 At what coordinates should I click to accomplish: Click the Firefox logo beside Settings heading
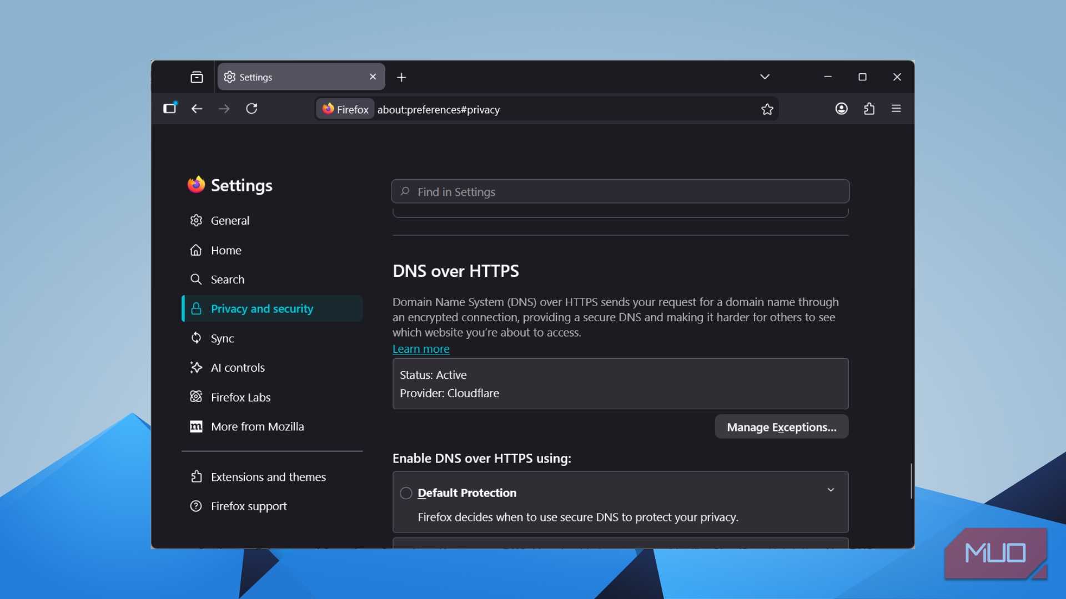coord(196,185)
